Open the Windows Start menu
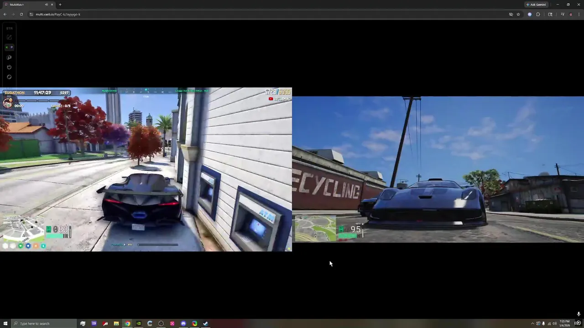 click(x=5, y=323)
